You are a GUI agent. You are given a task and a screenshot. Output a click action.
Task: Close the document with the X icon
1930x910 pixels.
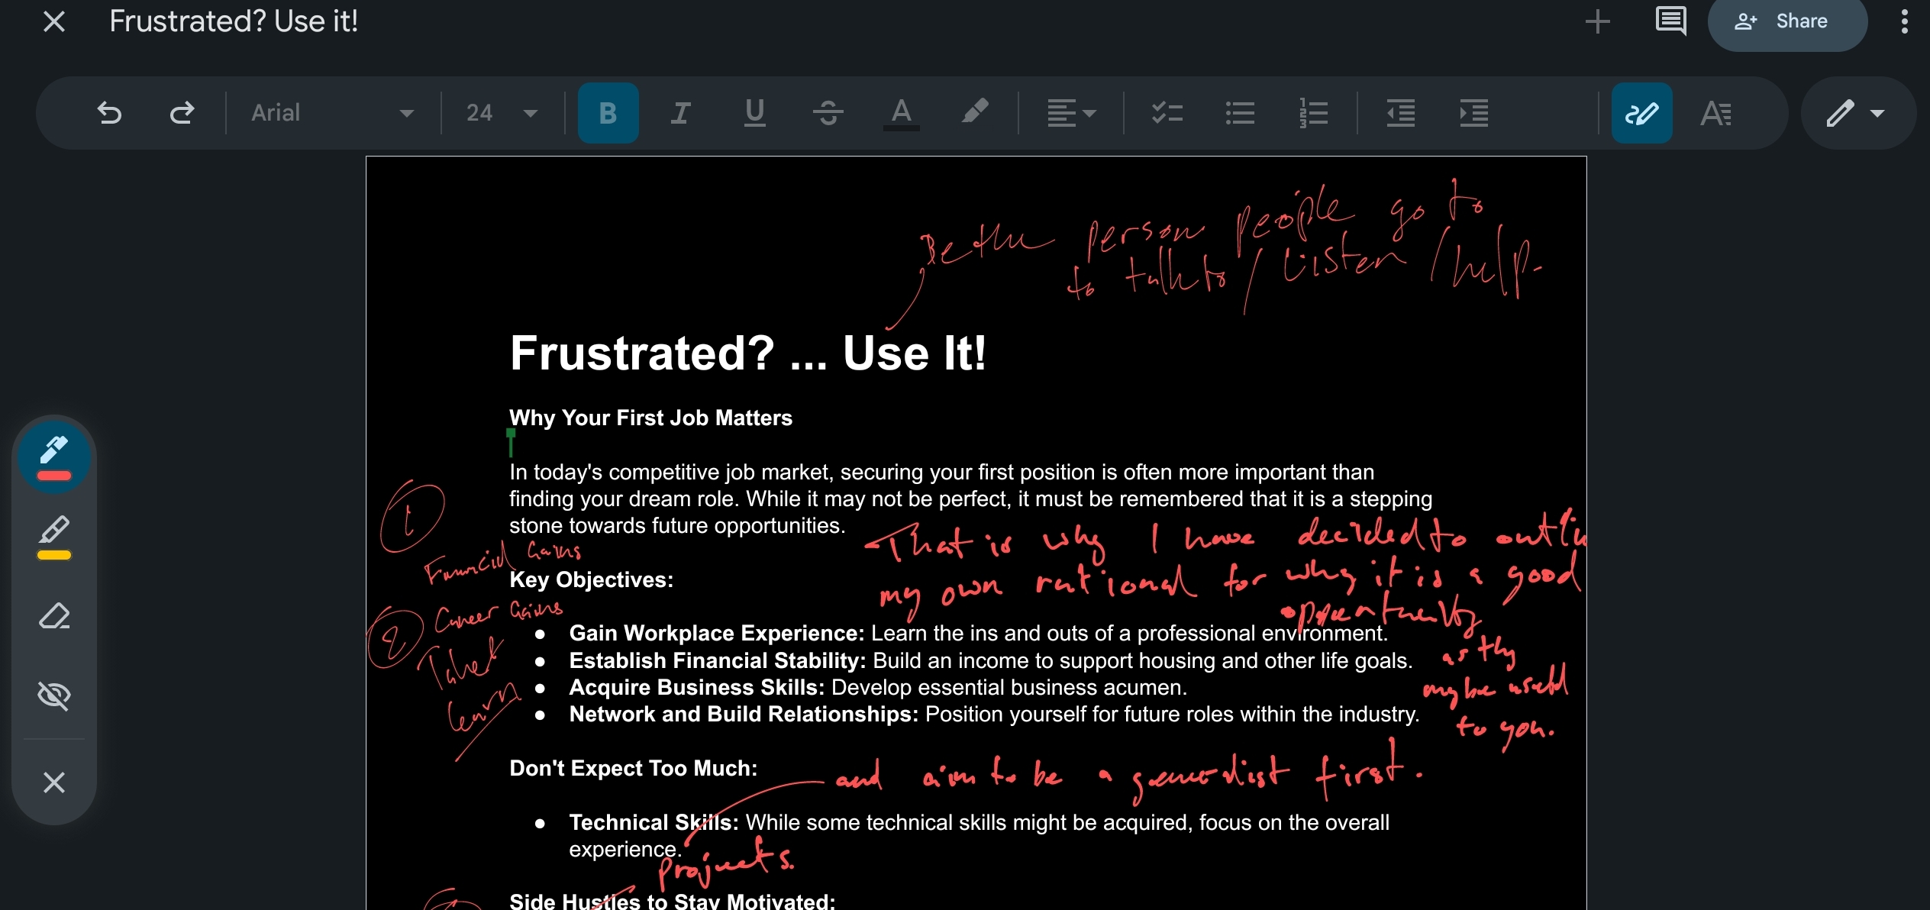pos(53,21)
